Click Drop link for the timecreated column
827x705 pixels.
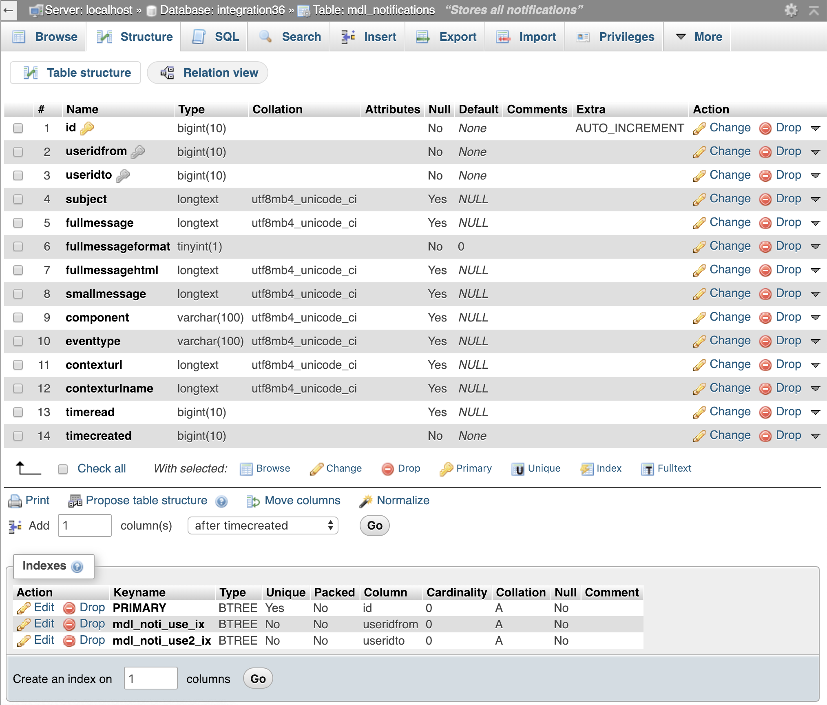[789, 435]
